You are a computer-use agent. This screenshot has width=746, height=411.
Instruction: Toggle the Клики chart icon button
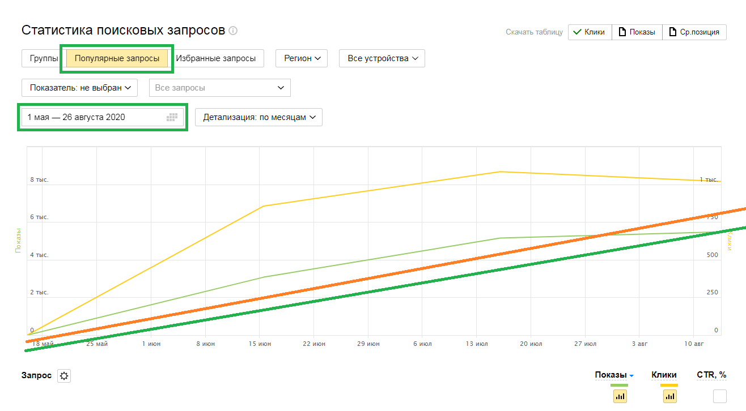(x=670, y=396)
